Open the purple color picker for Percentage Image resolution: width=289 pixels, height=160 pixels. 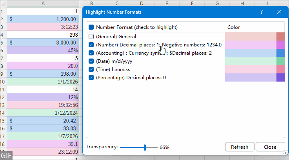point(280,78)
